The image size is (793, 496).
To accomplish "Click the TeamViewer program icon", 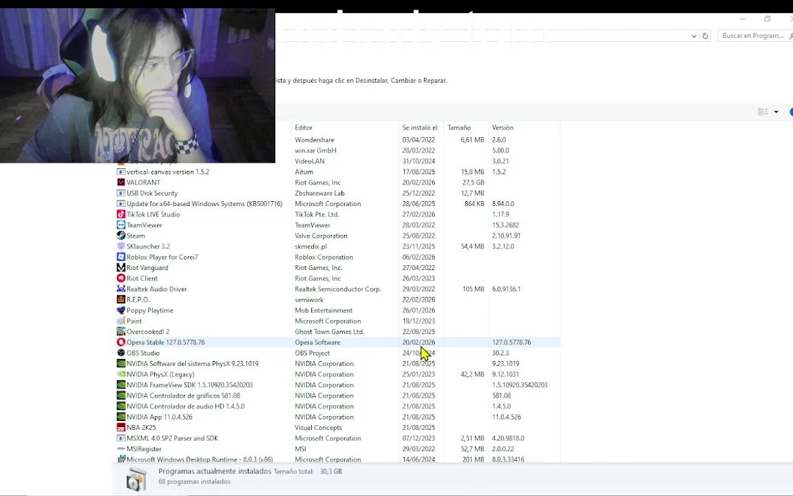I will 121,225.
